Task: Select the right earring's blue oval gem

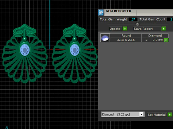Action: 75,50
